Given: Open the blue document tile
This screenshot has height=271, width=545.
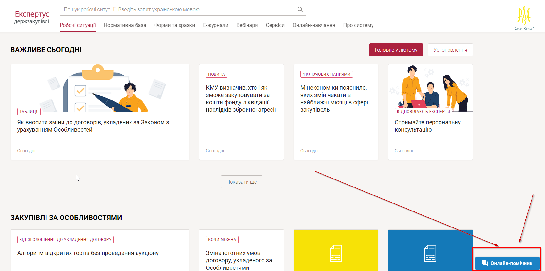Looking at the screenshot, I should 430,250.
